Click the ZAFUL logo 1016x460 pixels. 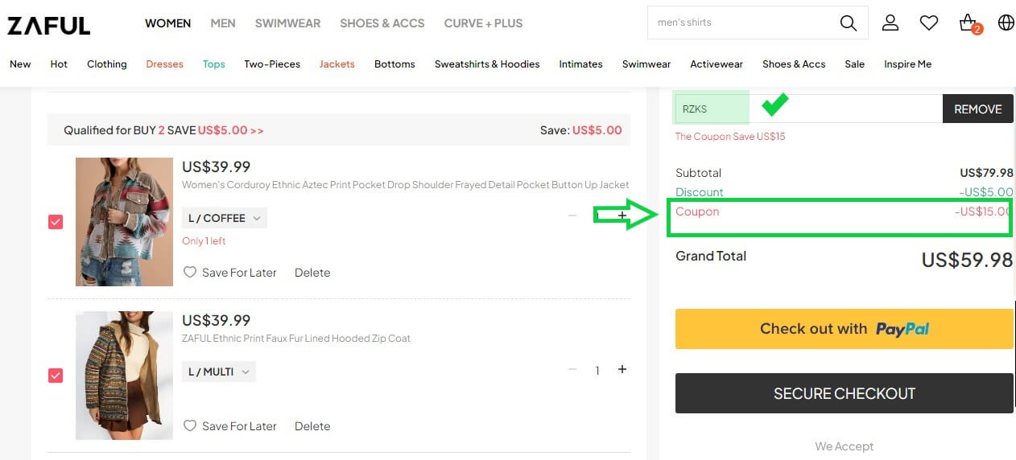pos(48,25)
